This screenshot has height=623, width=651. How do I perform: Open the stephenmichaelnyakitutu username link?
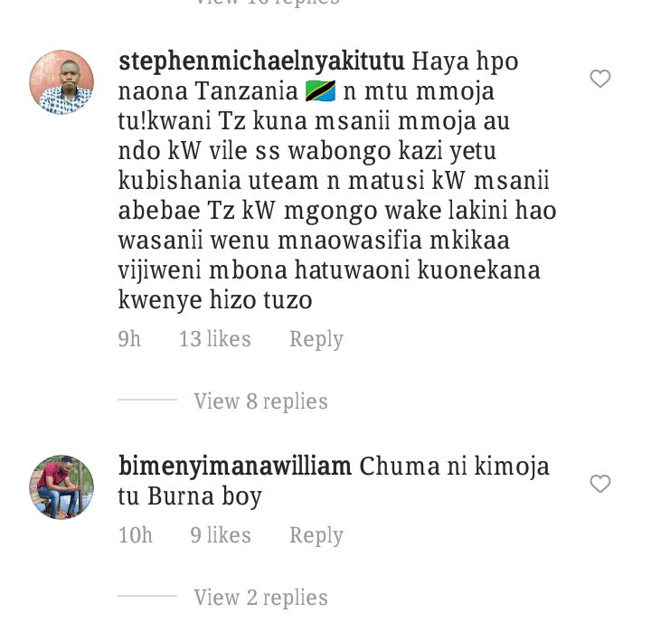(x=261, y=61)
